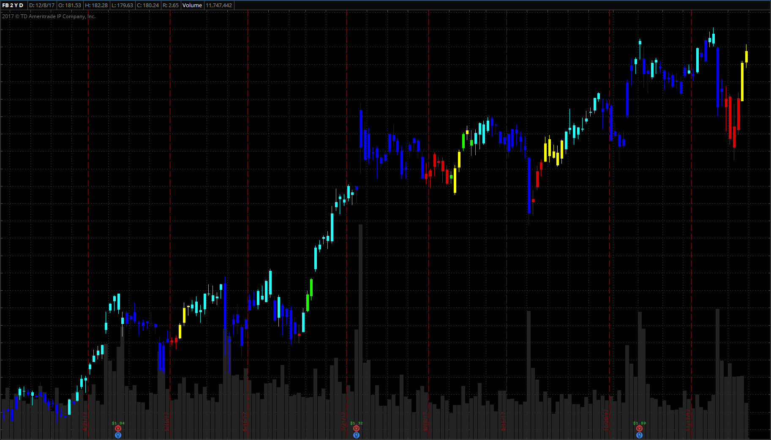Viewport: 771px width, 440px height.
Task: Click the close price C: 180.24
Action: tap(148, 5)
